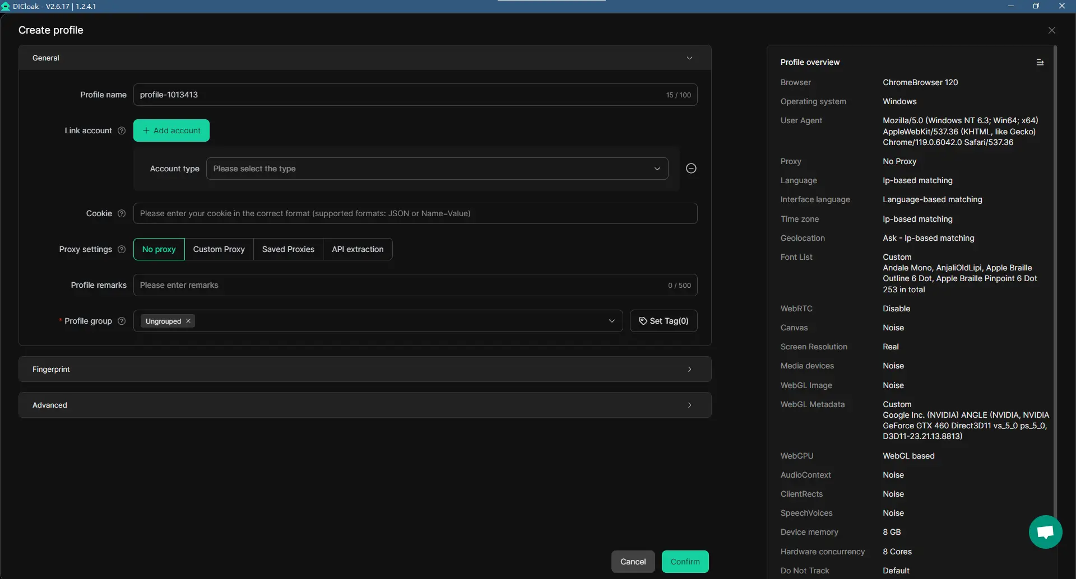Screen dimensions: 1076x579
Task: Select the Custom Proxy option
Action: pyautogui.click(x=219, y=249)
